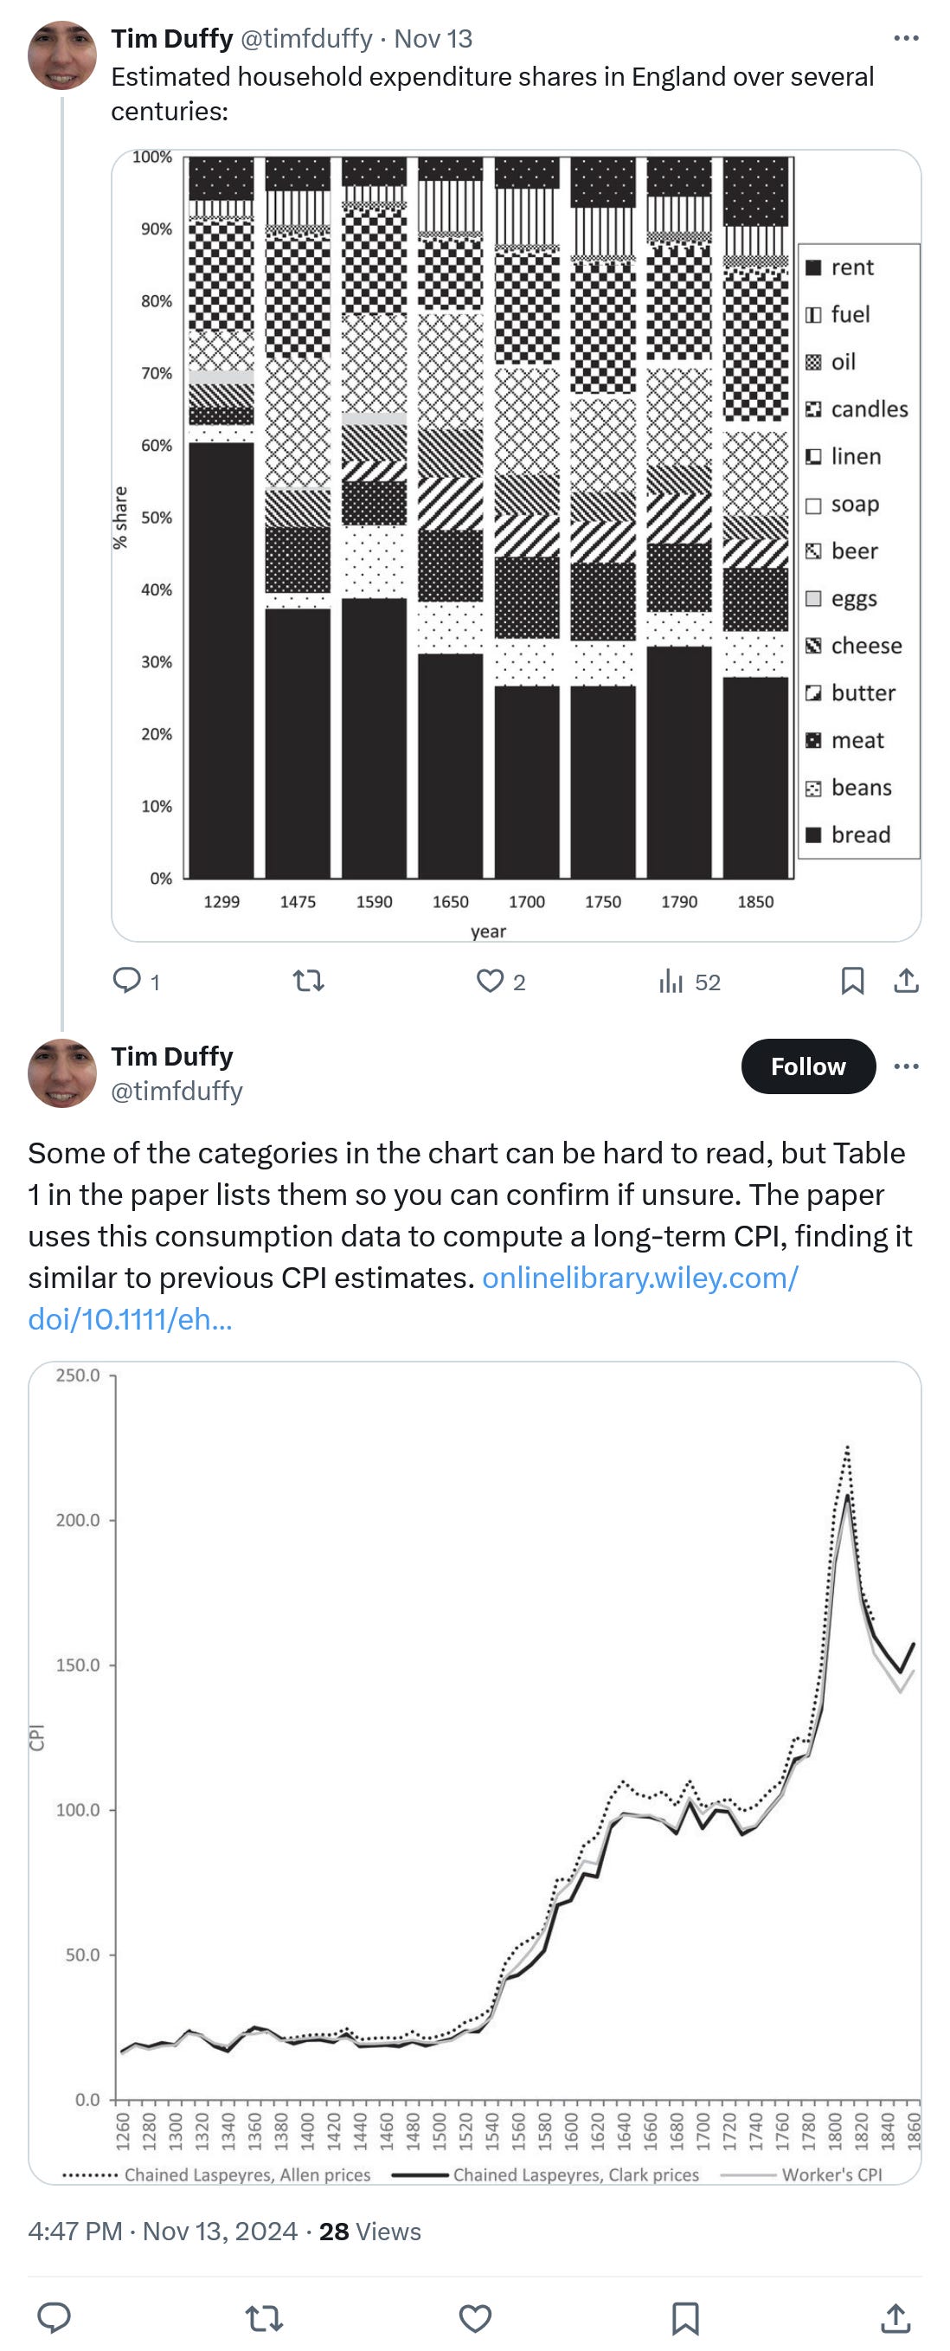This screenshot has width=950, height=2351.
Task: Open more options for the first tweet
Action: pyautogui.click(x=905, y=38)
